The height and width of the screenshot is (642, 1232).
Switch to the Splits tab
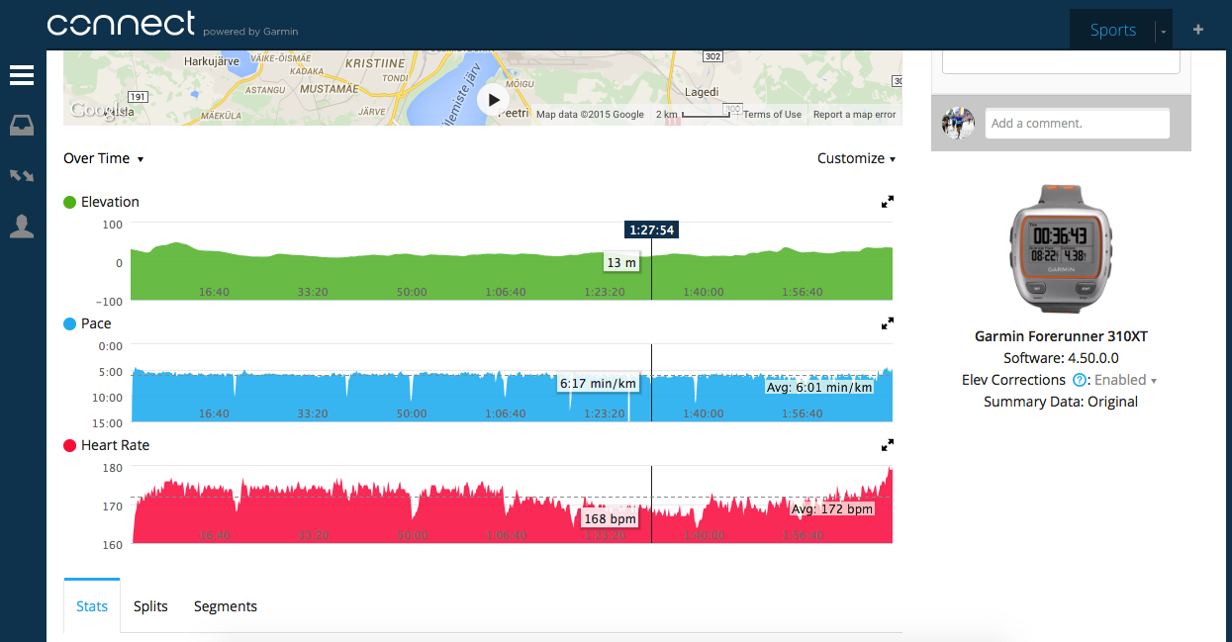pos(150,606)
